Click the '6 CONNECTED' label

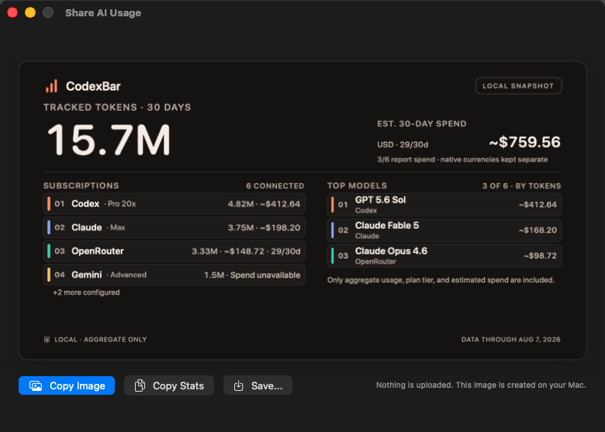click(275, 186)
